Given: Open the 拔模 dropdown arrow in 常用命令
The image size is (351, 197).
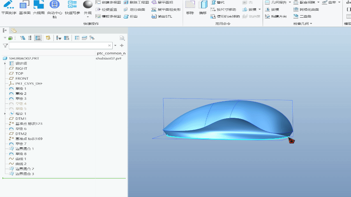Looking at the screenshot, I should [x=259, y=9].
